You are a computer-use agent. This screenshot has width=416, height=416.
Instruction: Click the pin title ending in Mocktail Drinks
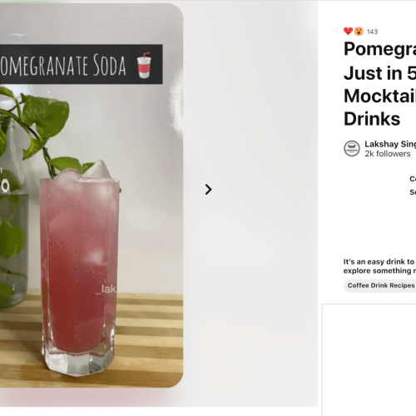click(x=379, y=84)
